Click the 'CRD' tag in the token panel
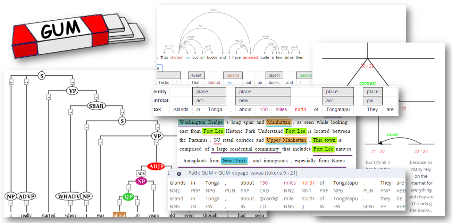The width and height of the screenshot is (452, 223). pos(264,191)
